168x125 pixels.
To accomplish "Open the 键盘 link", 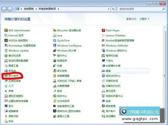I will (x=108, y=71).
